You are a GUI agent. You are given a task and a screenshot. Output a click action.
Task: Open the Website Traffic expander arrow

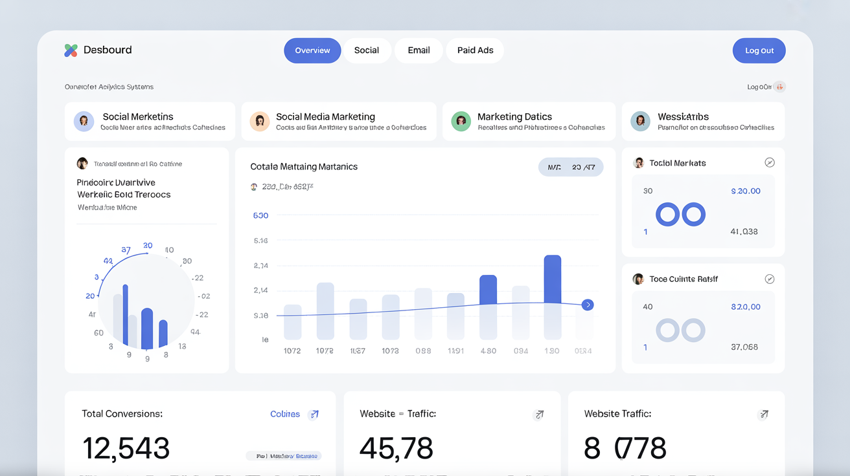539,415
